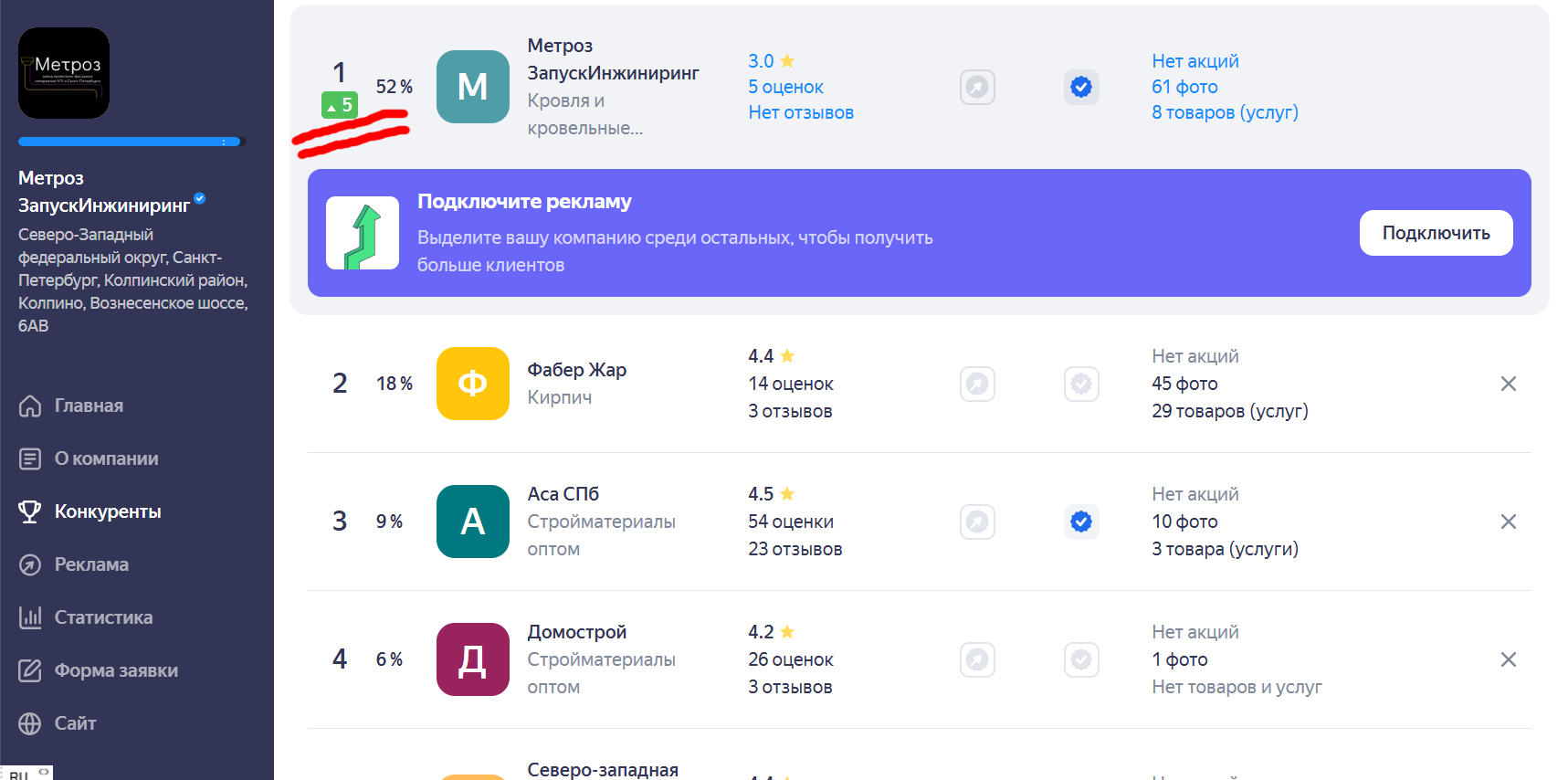Viewport: 1568px width, 780px height.
Task: Open the О компании menu item
Action: (106, 459)
